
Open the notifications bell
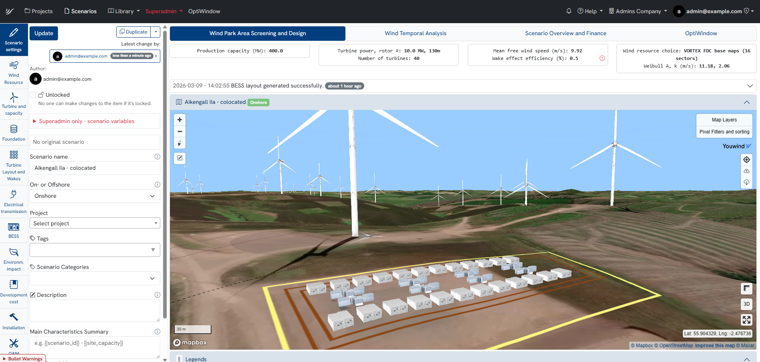click(x=569, y=11)
